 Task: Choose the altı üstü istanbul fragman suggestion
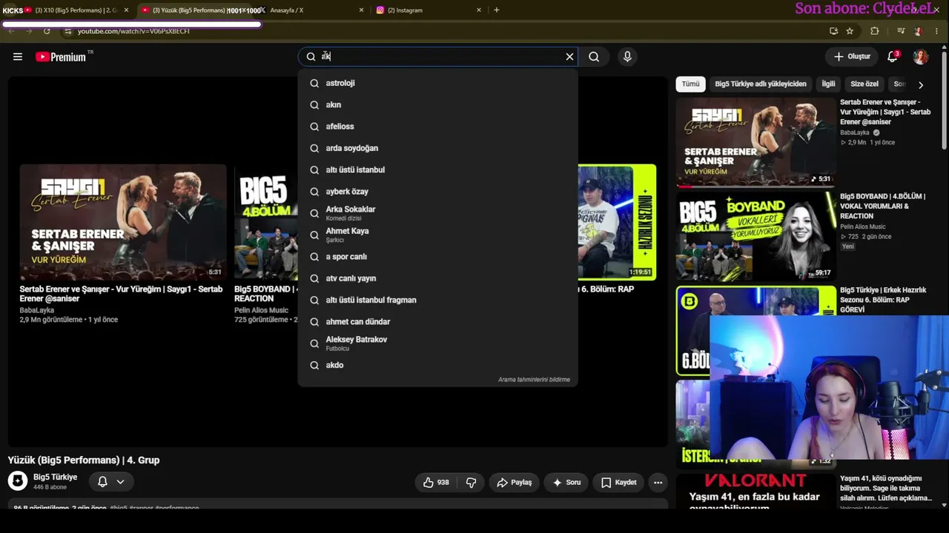[437, 300]
